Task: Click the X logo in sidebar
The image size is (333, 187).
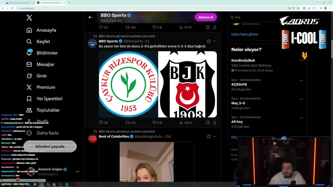Action: [29, 18]
